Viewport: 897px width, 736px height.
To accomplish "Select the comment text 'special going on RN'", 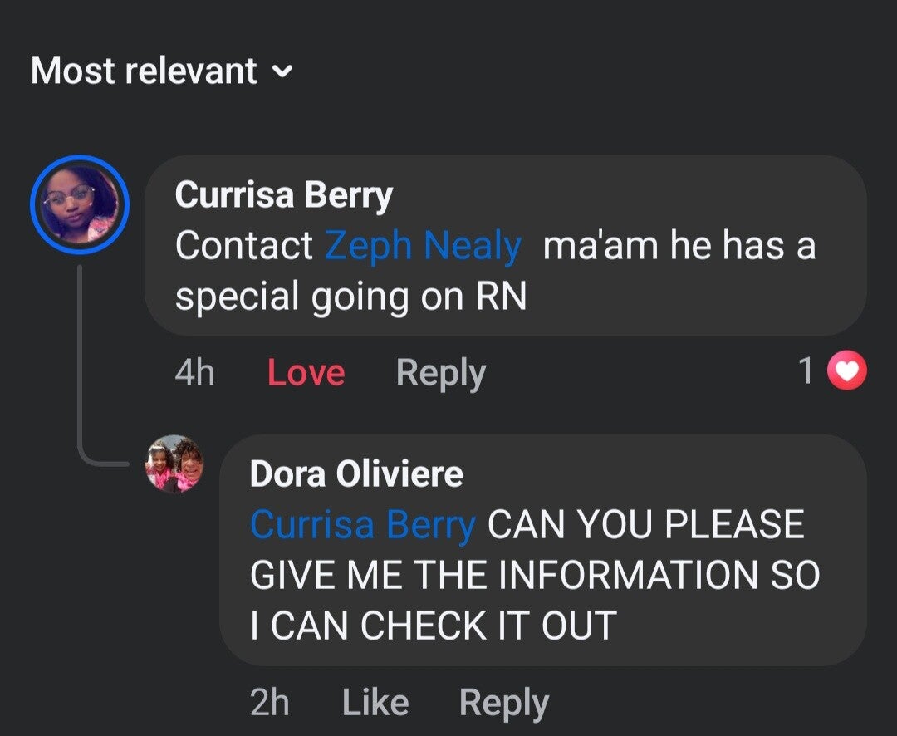I will pyautogui.click(x=350, y=297).
